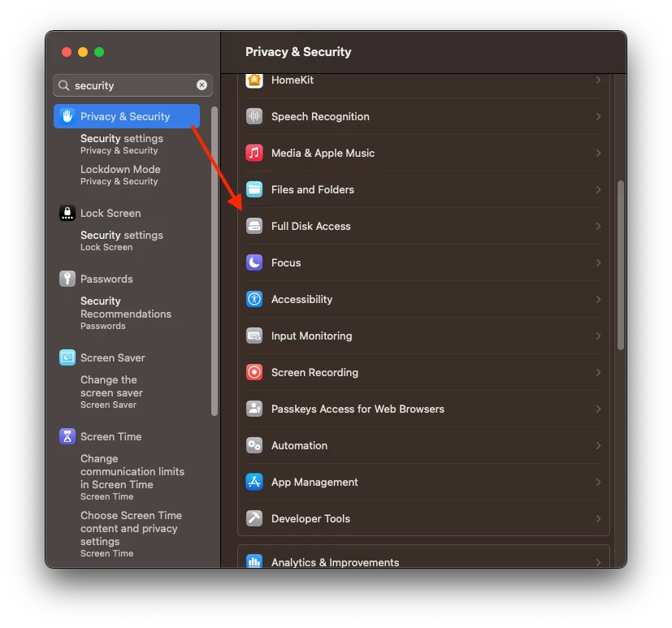Click the Speech Recognition waveform icon
The width and height of the screenshot is (672, 628).
(x=254, y=116)
